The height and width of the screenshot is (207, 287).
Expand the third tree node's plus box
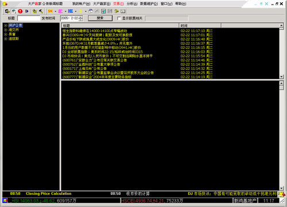6,34
